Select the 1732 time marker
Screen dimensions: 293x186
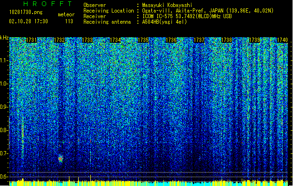(59, 40)
